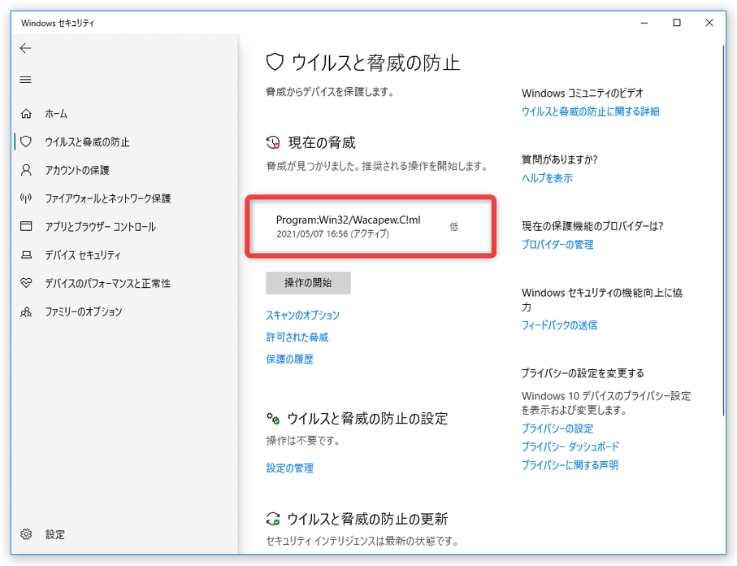Click the person icon for アカウントの保護
This screenshot has width=737, height=566.
pos(26,170)
